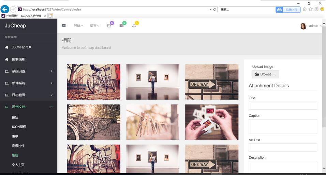Click the hamburger menu toggle icon
The image size is (326, 175).
click(x=64, y=26)
